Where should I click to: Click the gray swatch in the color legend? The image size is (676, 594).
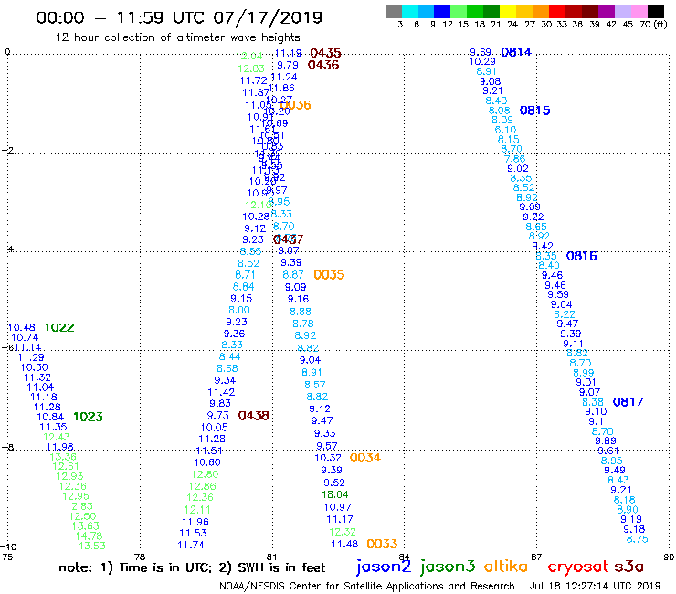(394, 11)
